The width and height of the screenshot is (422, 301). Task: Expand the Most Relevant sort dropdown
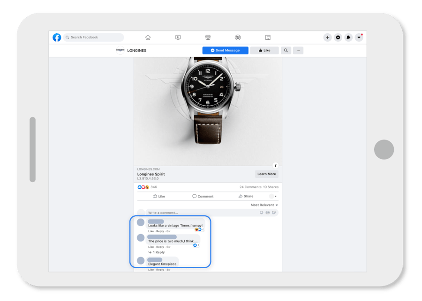pos(264,205)
